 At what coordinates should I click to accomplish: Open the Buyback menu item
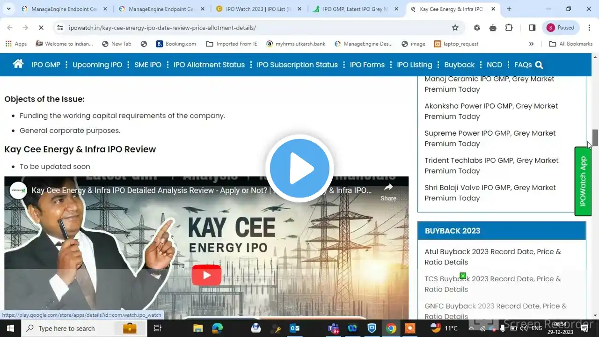[460, 65]
